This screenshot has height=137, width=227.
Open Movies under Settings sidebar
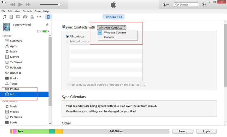(x=15, y=57)
